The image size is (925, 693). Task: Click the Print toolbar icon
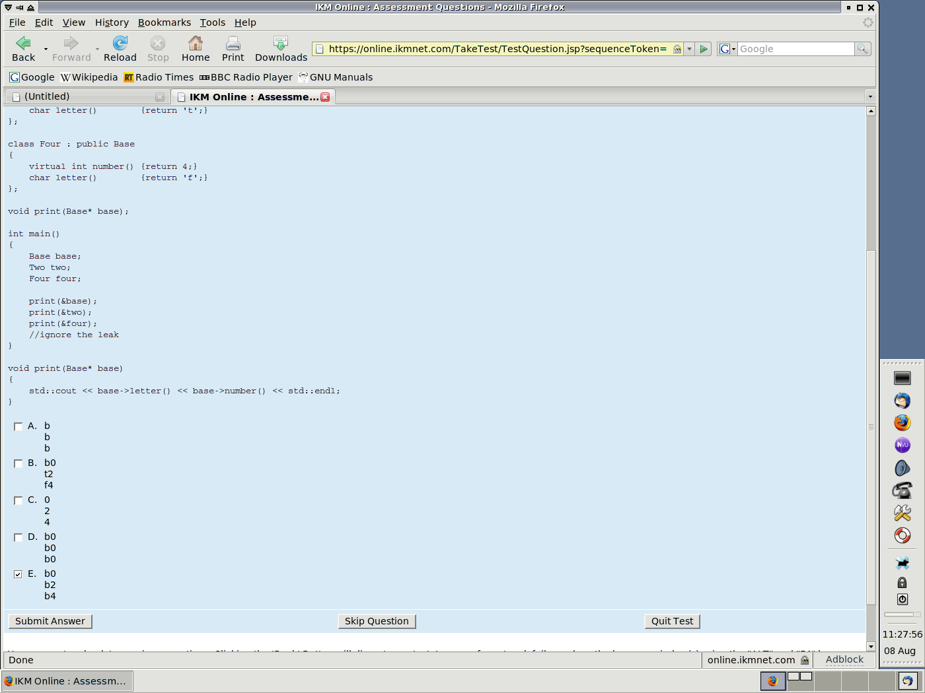click(233, 44)
